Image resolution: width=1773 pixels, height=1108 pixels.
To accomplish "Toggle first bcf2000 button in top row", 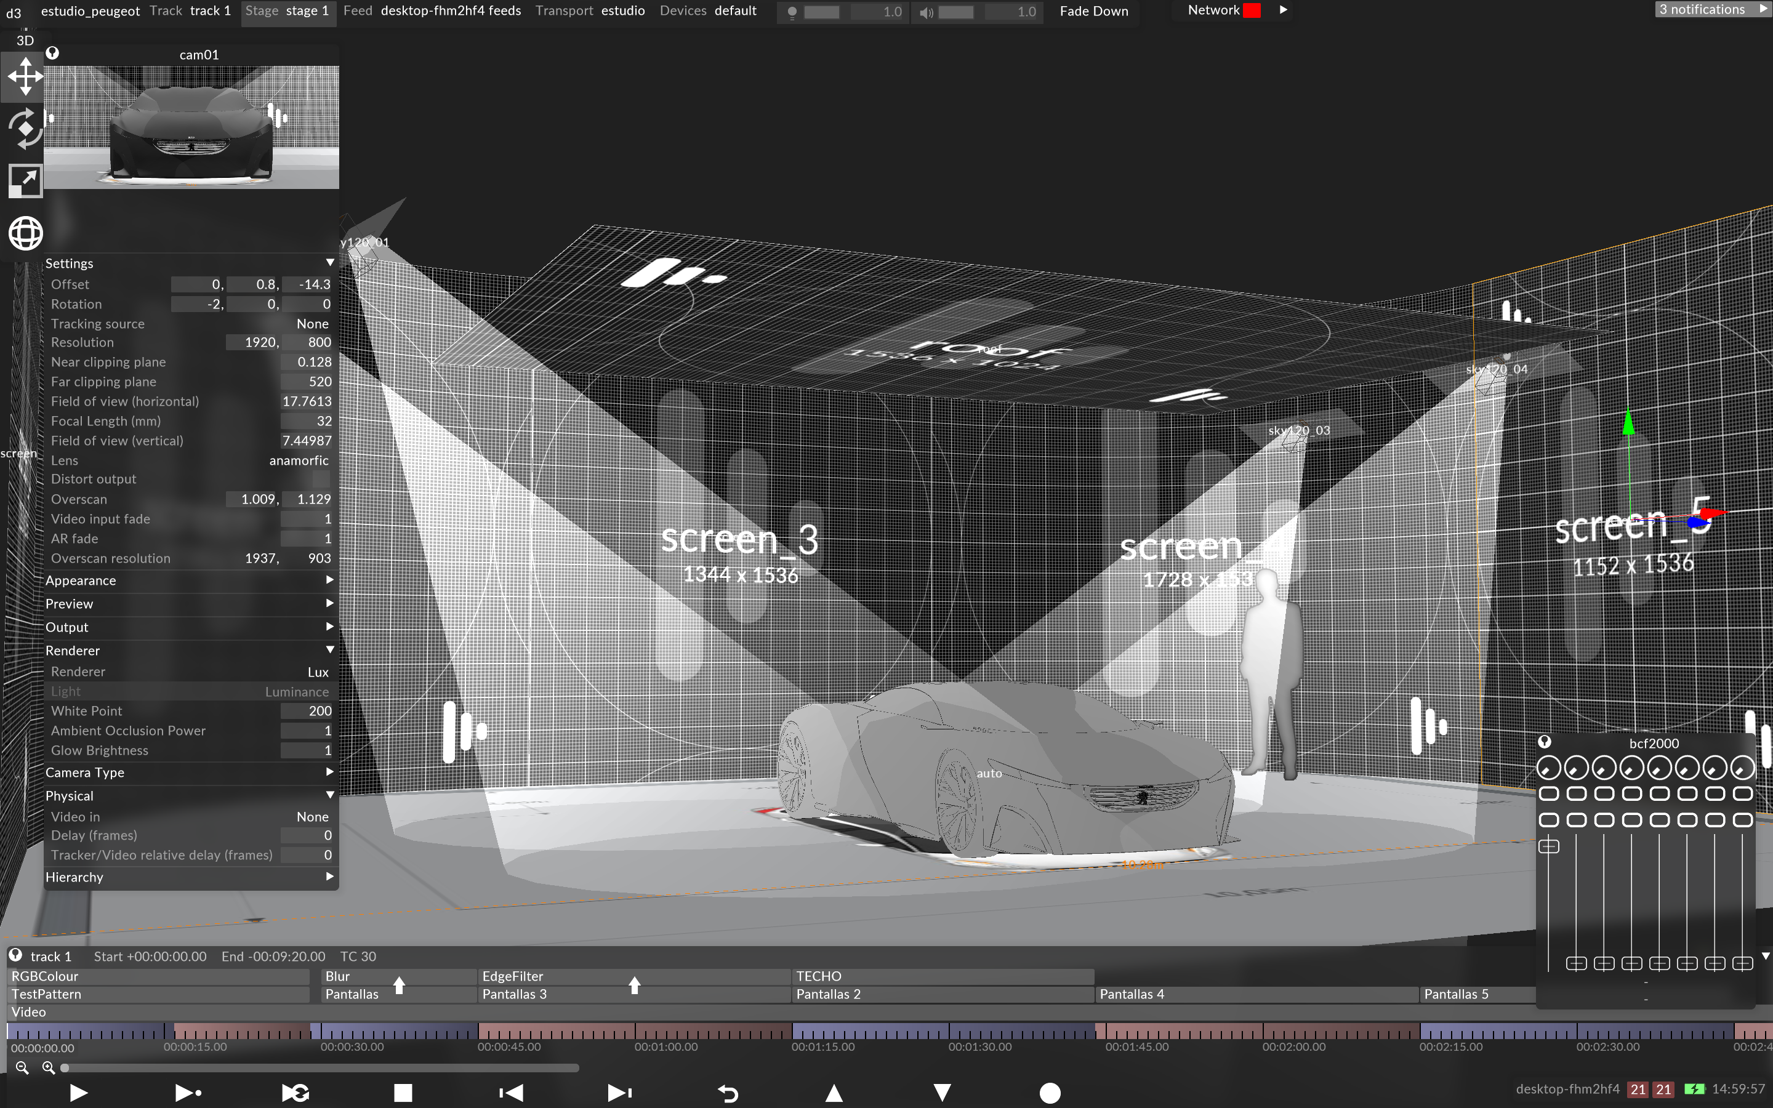I will 1548,793.
